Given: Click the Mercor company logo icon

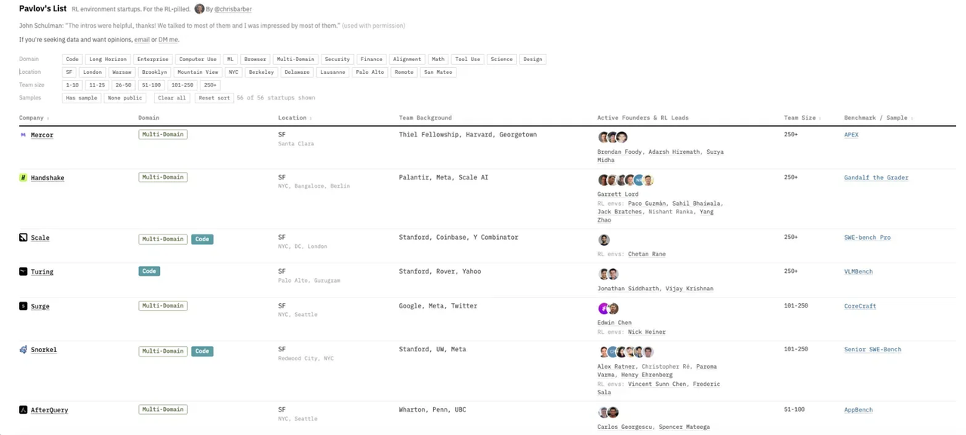Looking at the screenshot, I should [x=23, y=135].
